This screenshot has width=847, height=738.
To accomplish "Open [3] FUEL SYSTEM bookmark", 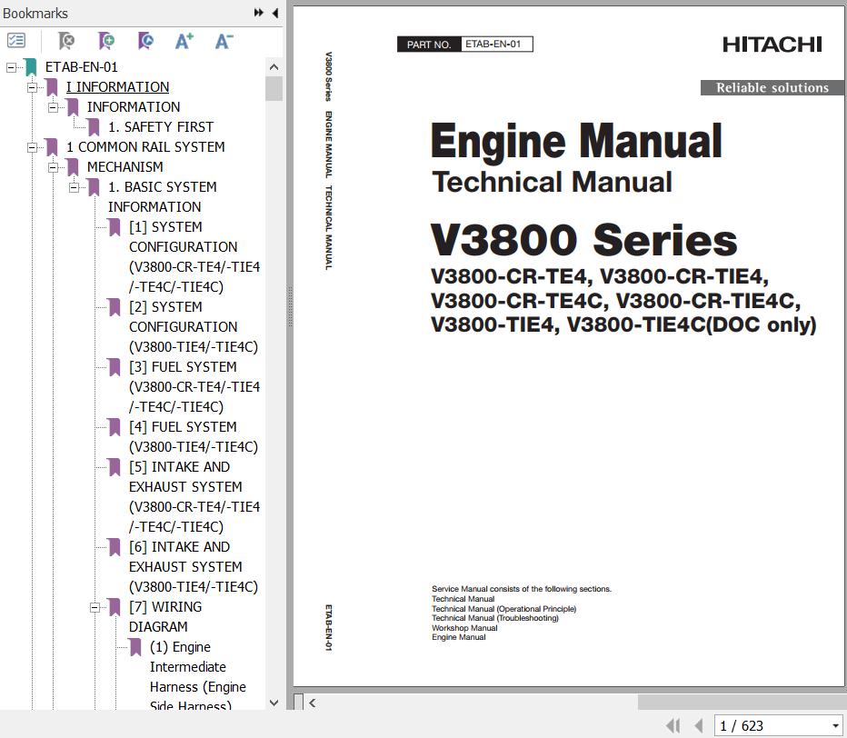I will (x=194, y=387).
